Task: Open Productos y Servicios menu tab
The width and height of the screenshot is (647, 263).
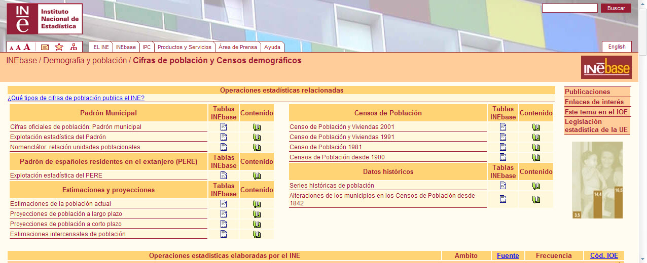Action: (x=185, y=47)
